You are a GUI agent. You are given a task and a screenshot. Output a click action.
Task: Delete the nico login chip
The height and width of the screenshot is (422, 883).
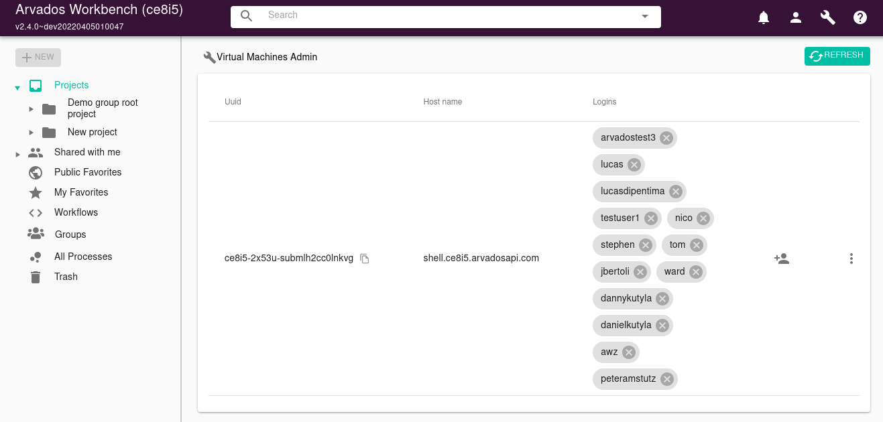tap(703, 218)
